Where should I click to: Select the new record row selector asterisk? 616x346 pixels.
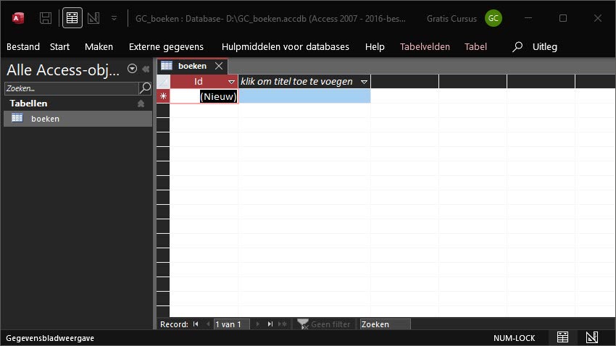[163, 96]
